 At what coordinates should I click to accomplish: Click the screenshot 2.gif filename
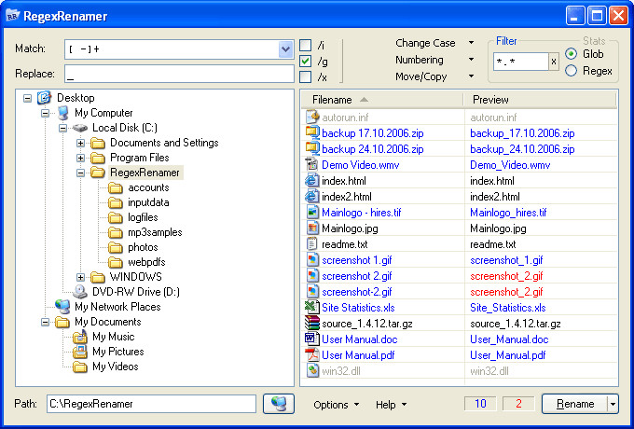[356, 276]
